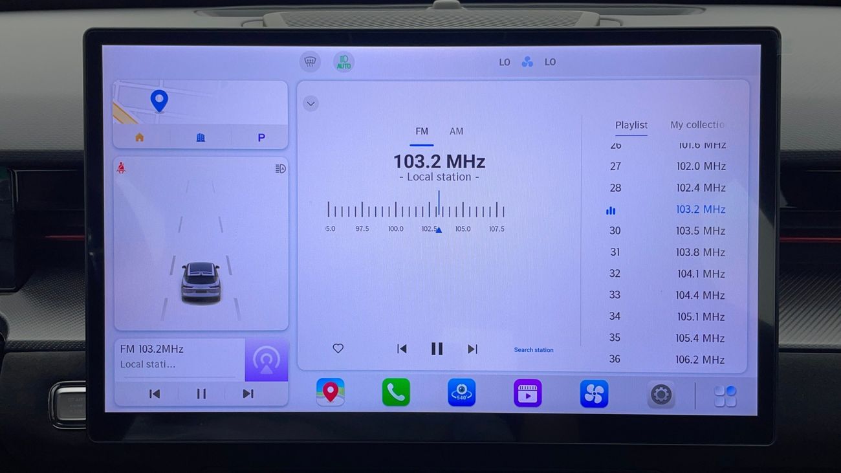Toggle the AUTO headlight mode
This screenshot has width=841, height=473.
click(x=344, y=62)
